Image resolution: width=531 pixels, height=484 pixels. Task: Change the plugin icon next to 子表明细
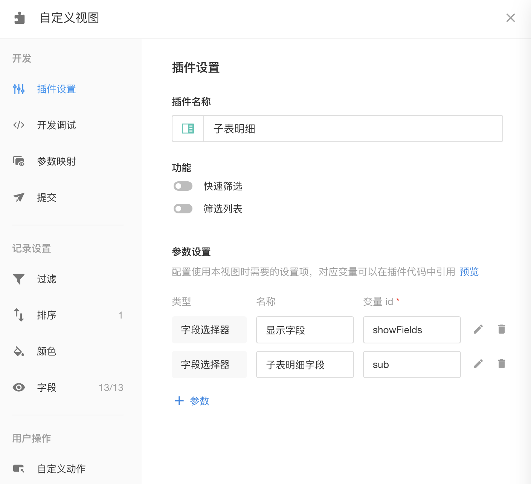(188, 129)
